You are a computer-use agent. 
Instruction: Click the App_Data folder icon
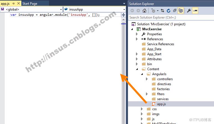point(144,49)
